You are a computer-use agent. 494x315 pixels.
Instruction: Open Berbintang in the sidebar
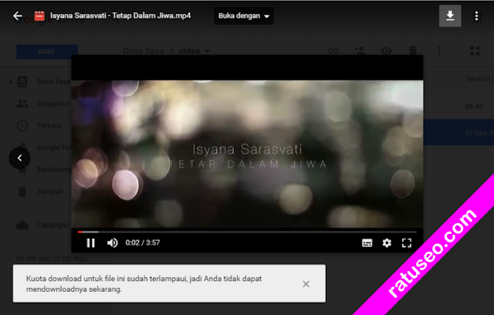(x=44, y=170)
